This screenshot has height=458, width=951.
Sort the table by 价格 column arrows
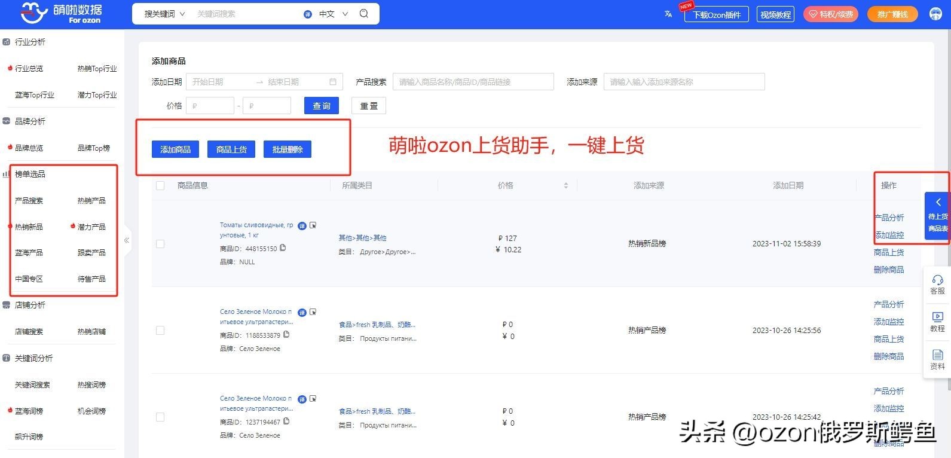coord(565,185)
